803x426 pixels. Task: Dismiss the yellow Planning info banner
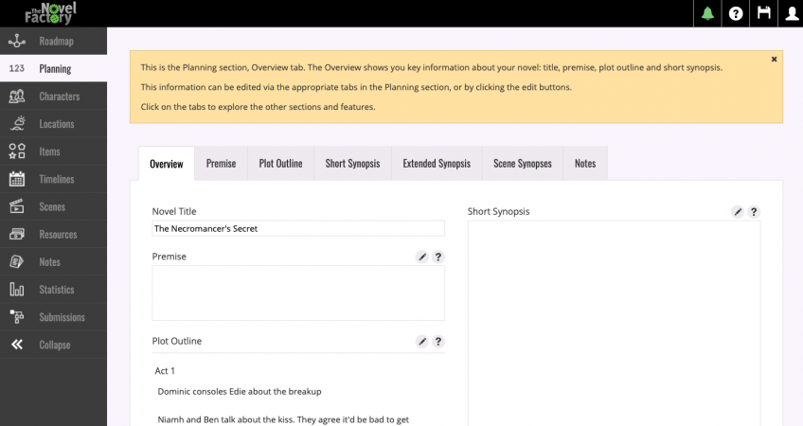point(774,60)
